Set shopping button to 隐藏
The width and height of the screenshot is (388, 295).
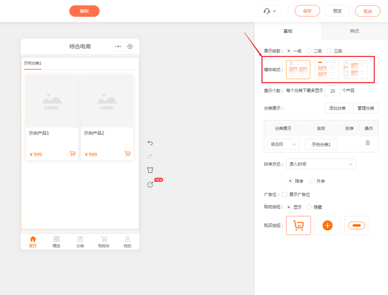[309, 207]
